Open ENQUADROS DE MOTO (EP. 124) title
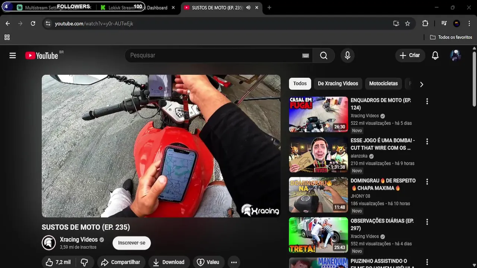This screenshot has height=268, width=477. (x=380, y=104)
